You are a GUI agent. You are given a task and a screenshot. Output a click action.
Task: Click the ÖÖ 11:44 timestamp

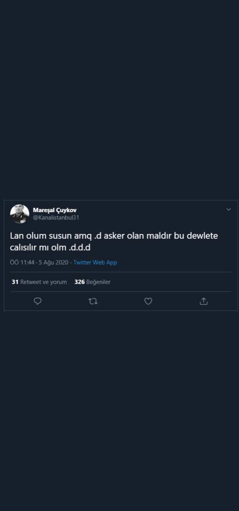(21, 262)
